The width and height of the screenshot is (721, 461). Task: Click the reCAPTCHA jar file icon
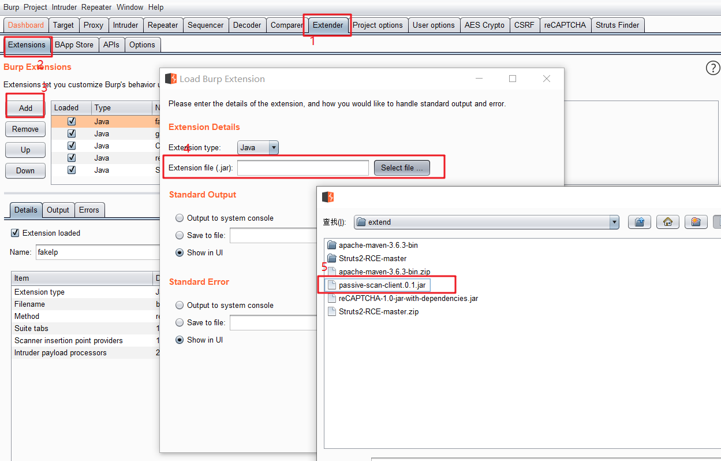pyautogui.click(x=331, y=299)
